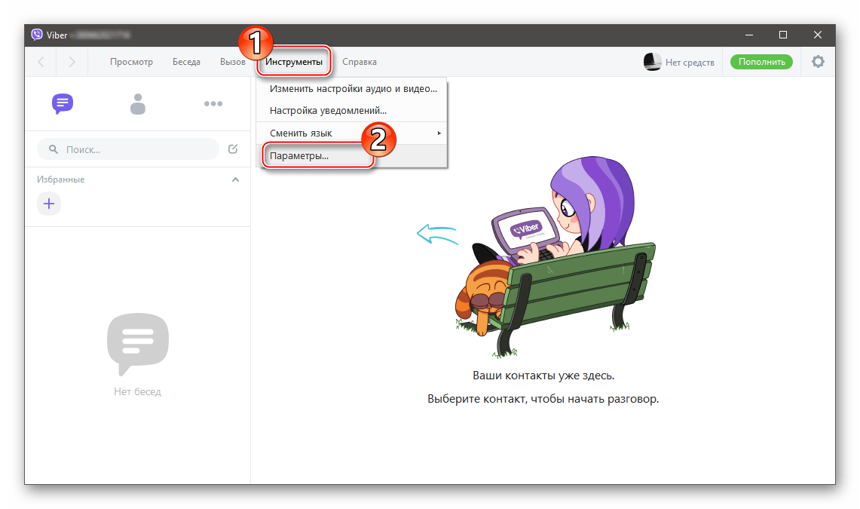Expand the Сменить язык submenu
Screen dimensions: 860x509
[351, 133]
